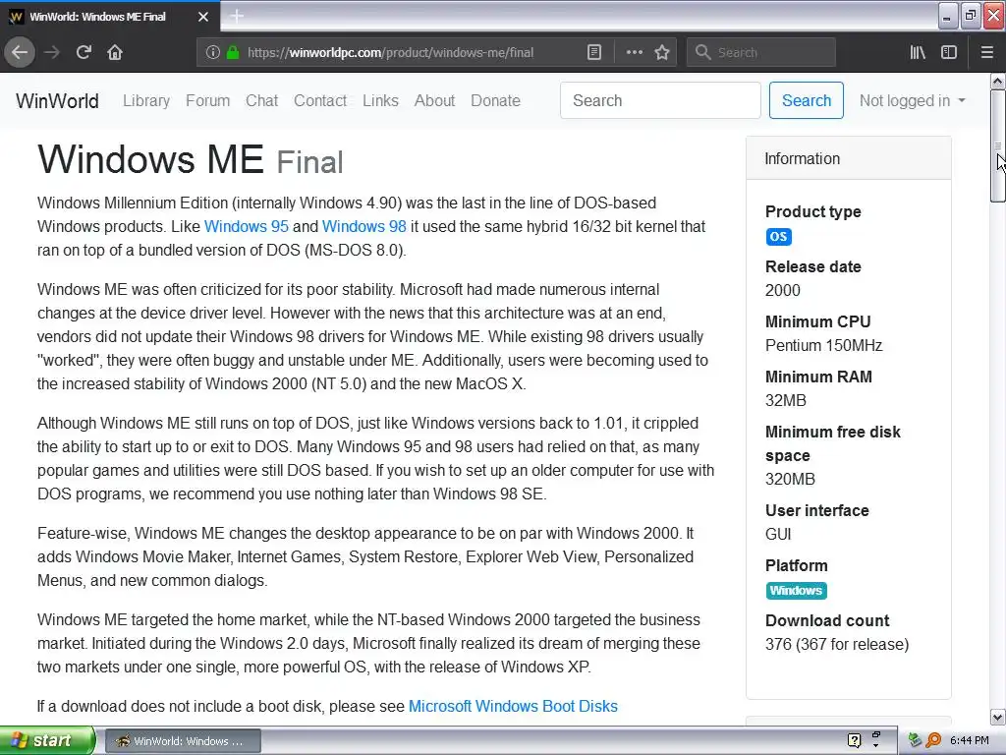Click the 376 (367 for release) count

coord(837,645)
